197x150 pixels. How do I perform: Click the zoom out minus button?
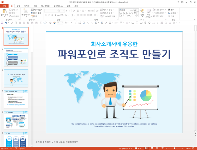(166, 148)
